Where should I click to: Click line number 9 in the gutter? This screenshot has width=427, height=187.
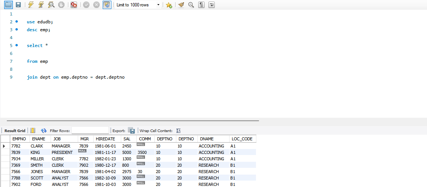pos(11,77)
